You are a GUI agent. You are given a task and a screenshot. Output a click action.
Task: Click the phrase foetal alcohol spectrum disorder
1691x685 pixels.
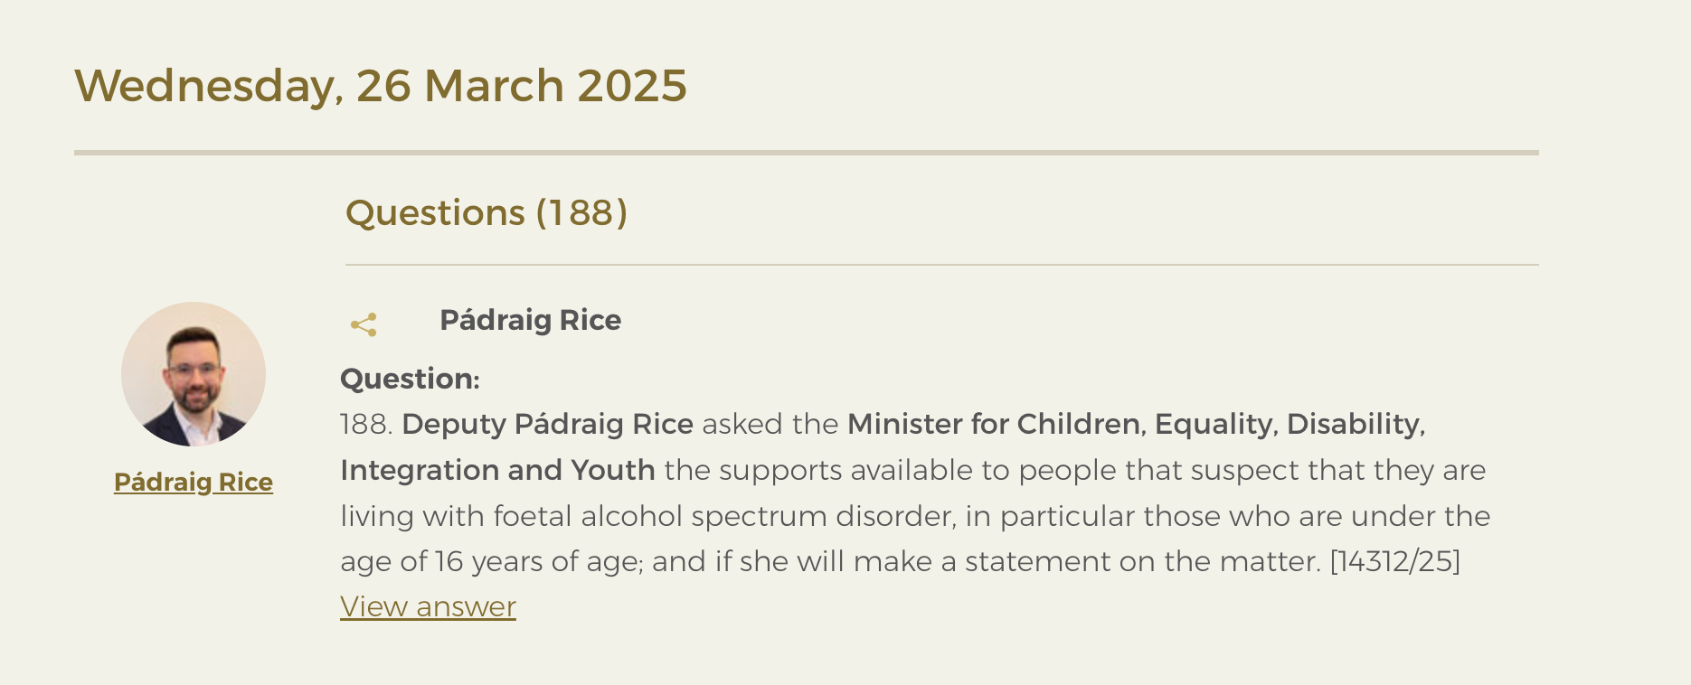723,516
